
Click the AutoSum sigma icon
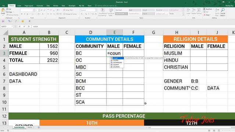tap(204, 9)
